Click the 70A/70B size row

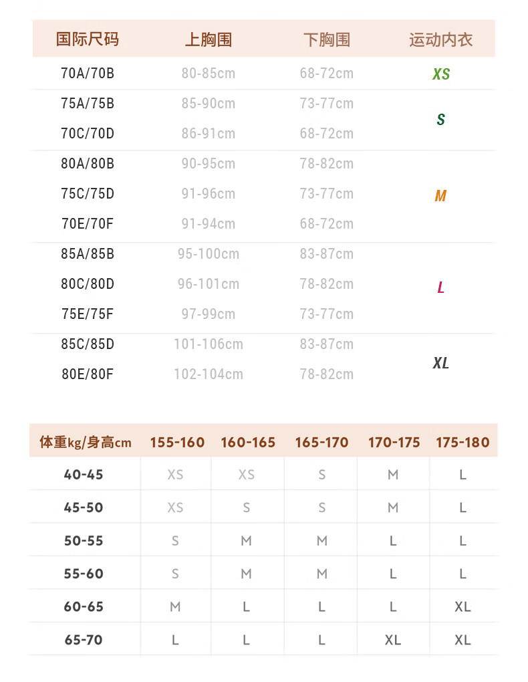(263, 73)
